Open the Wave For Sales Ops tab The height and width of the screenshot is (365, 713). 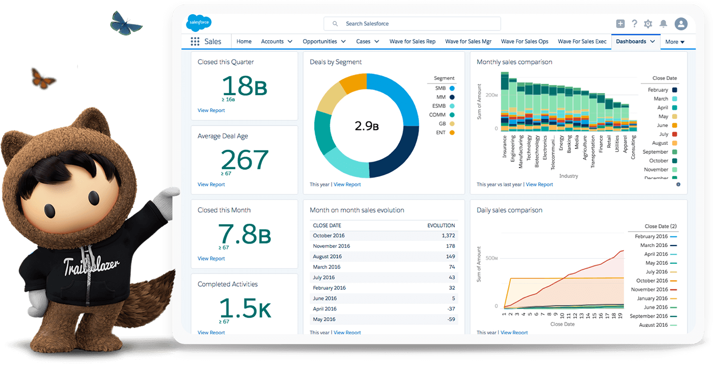[x=525, y=42]
